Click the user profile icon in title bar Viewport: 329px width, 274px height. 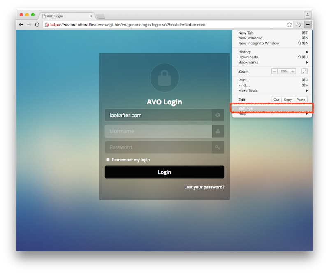[x=307, y=15]
